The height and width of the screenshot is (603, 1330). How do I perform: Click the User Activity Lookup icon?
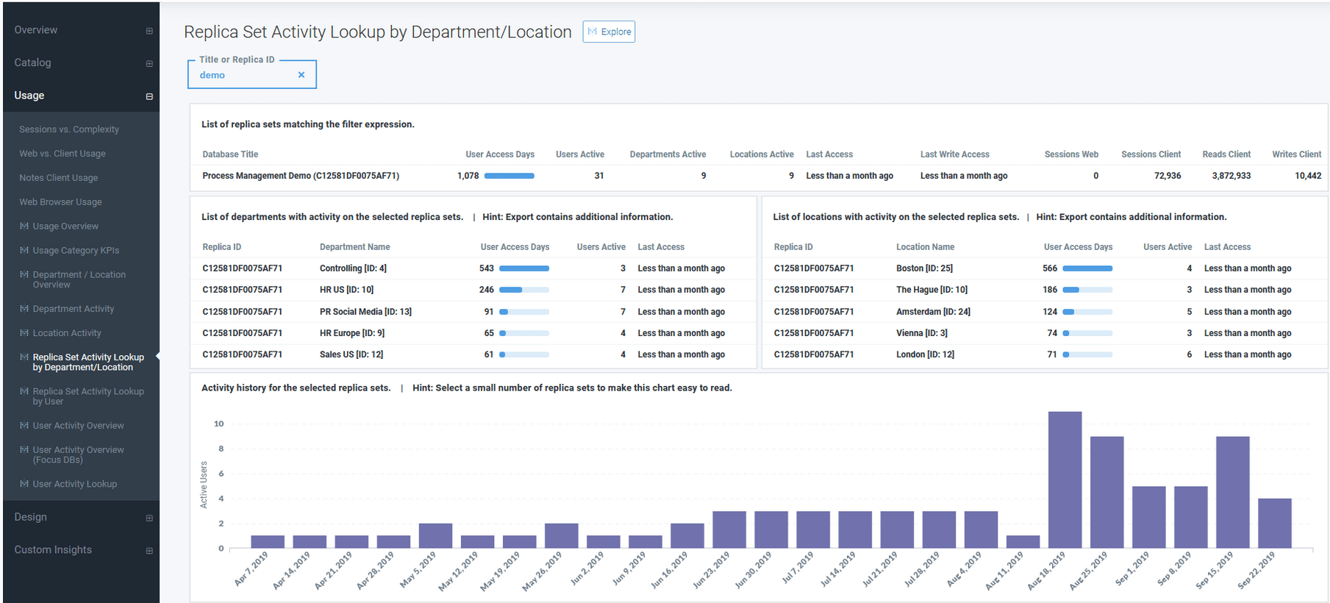(x=24, y=484)
